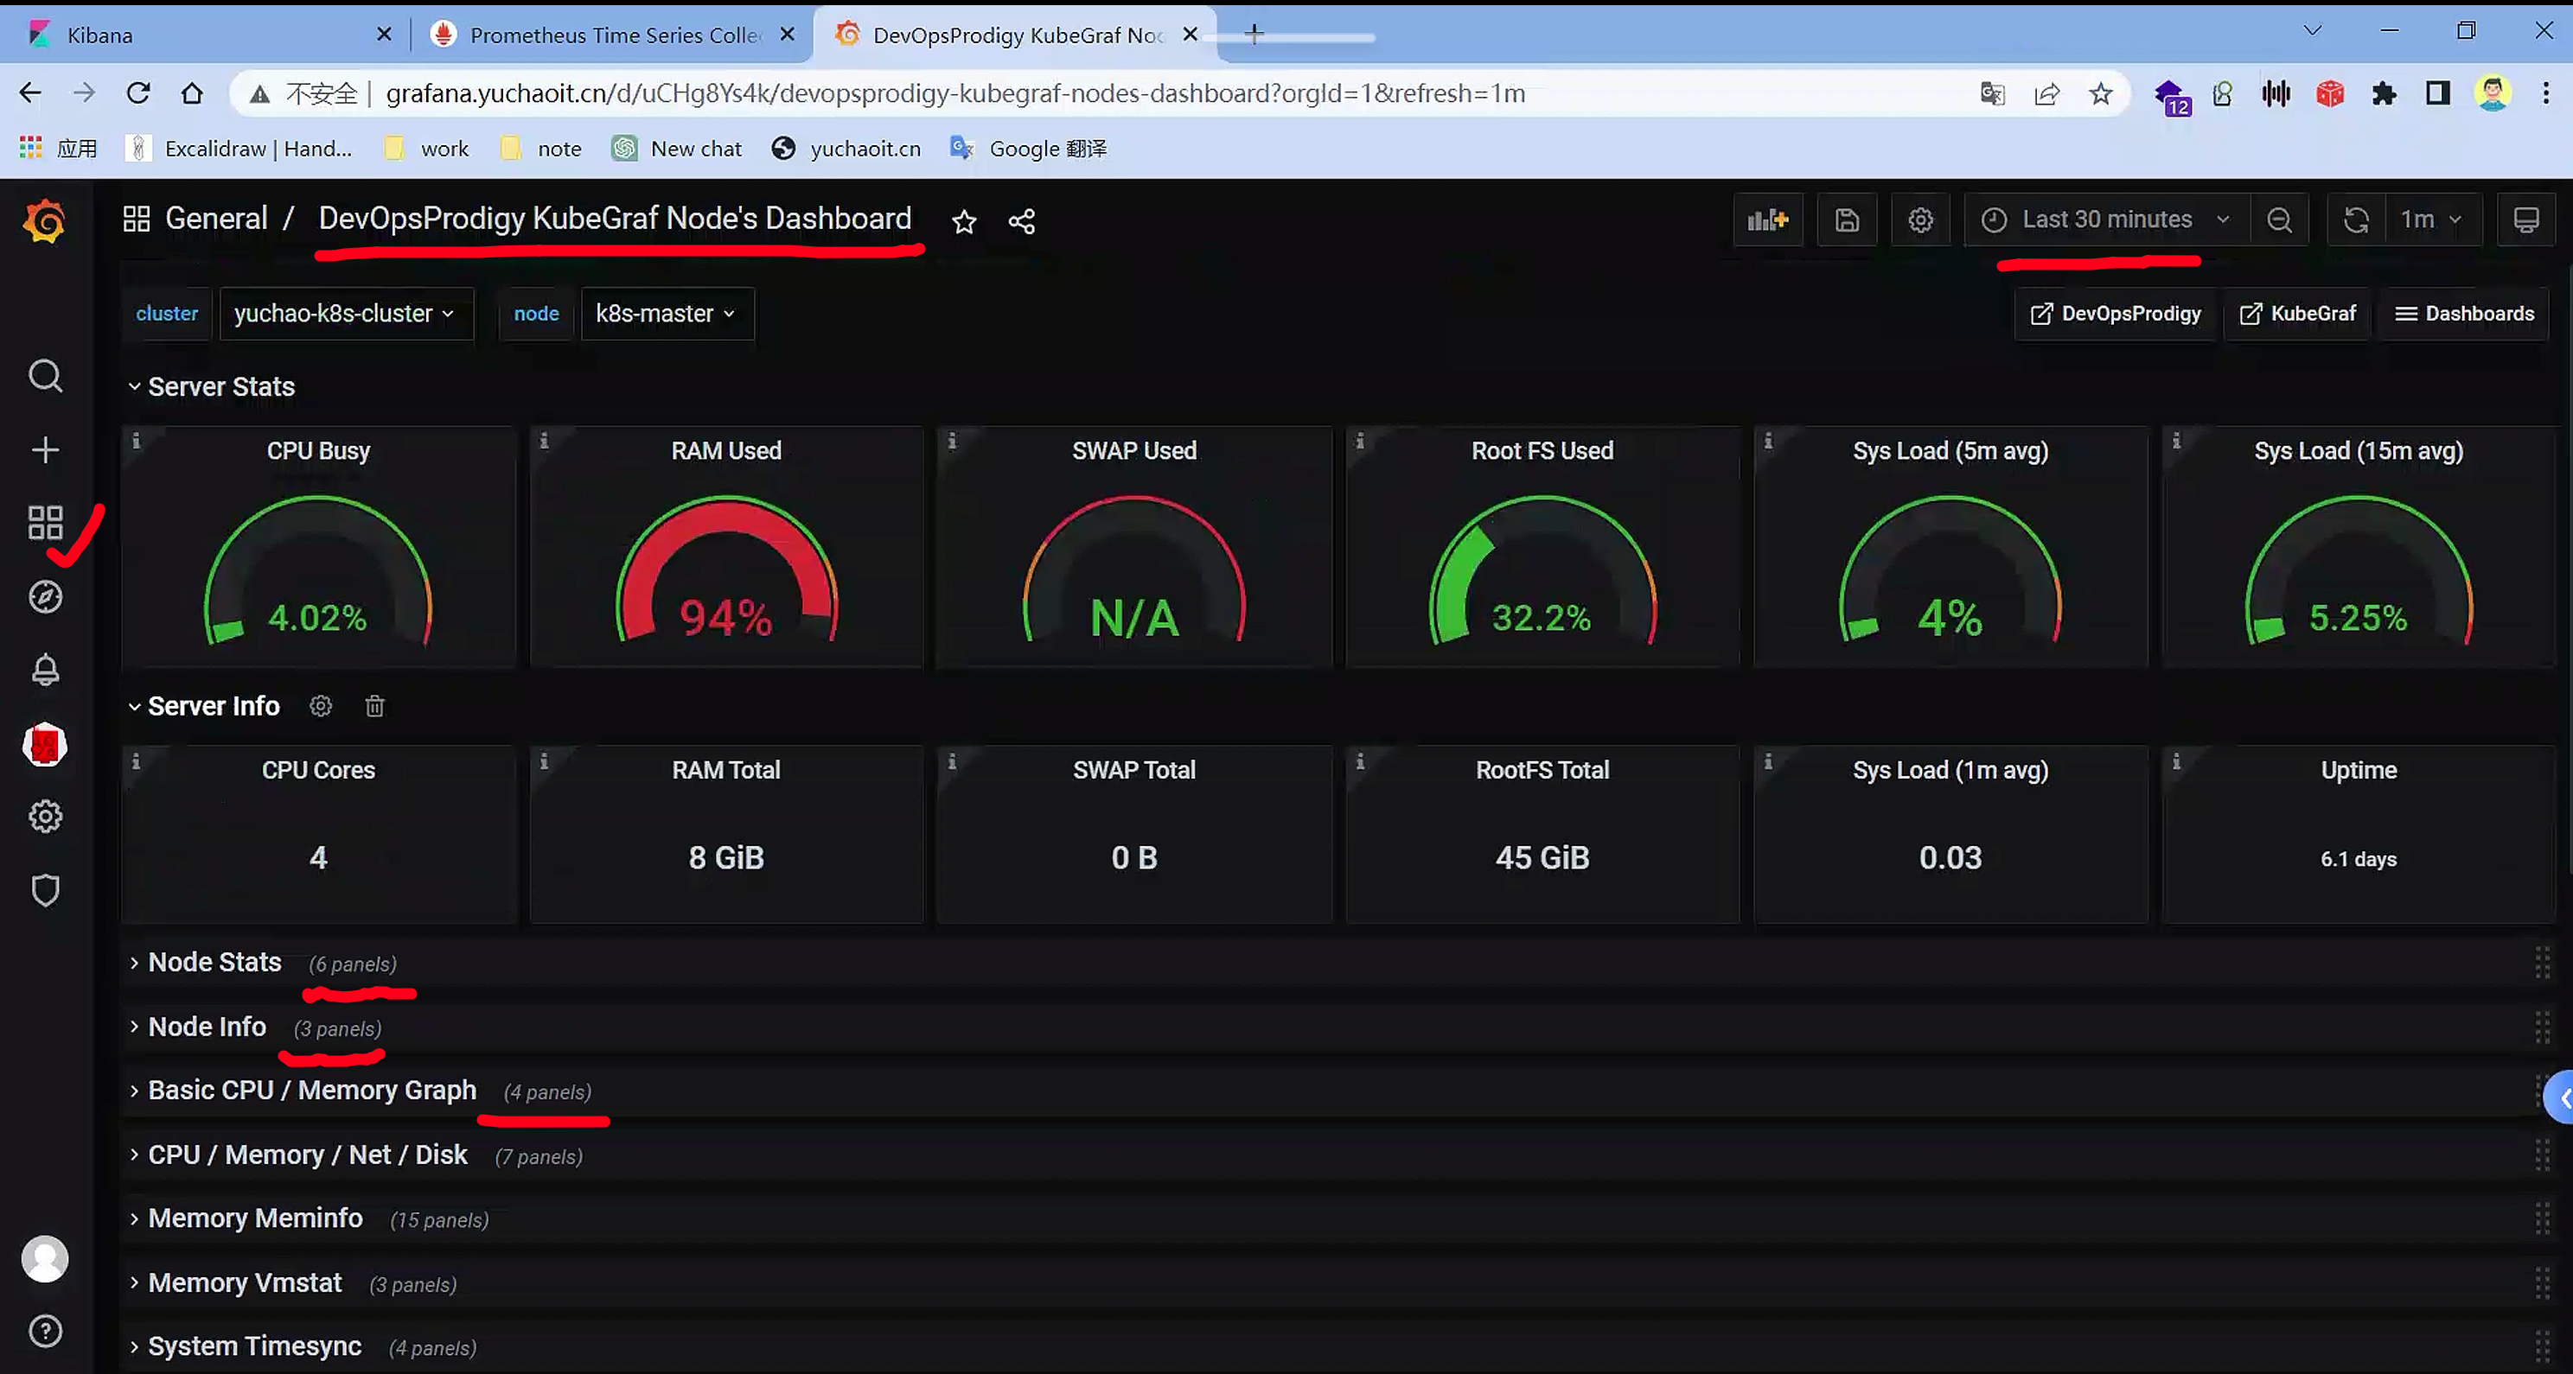Click the Add panel icon
This screenshot has height=1374, width=2573.
(x=1767, y=219)
